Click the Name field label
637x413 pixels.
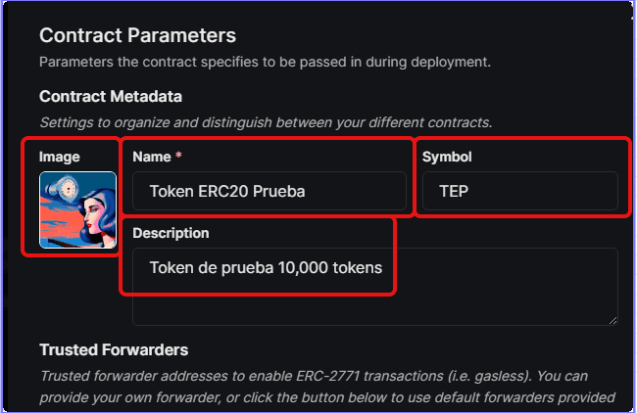pyautogui.click(x=152, y=157)
